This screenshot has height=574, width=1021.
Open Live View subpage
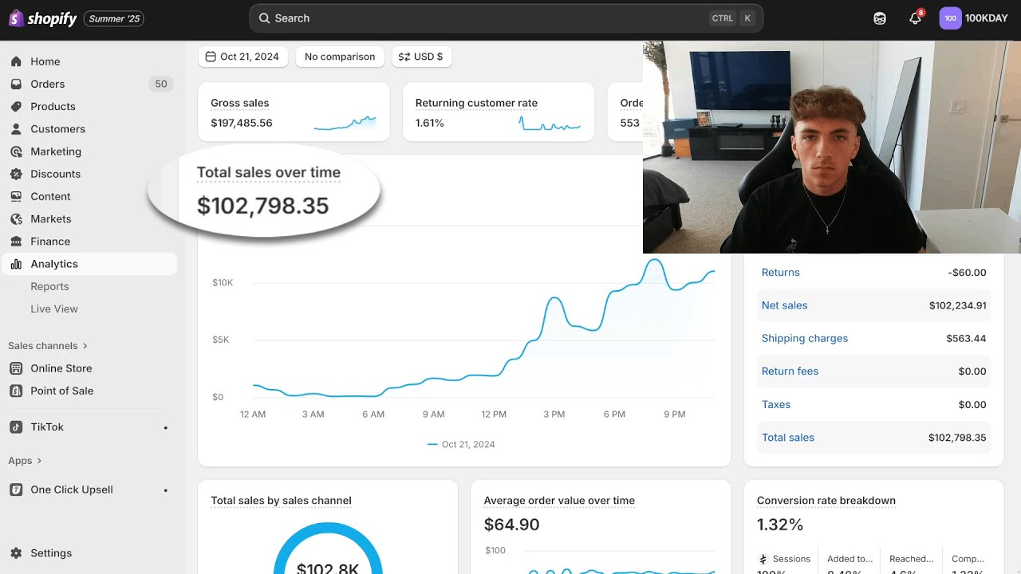[x=54, y=309]
